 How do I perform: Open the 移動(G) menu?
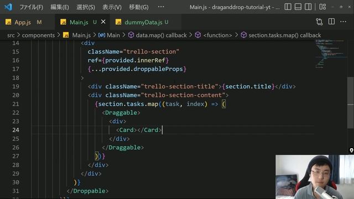(139, 7)
